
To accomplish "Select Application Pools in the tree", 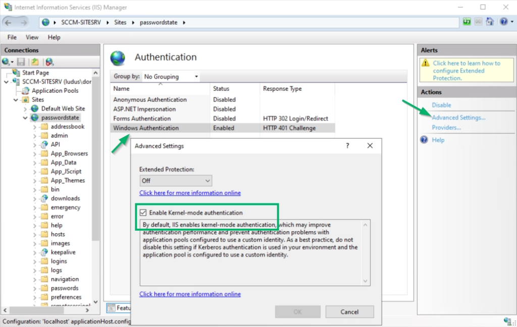I will pyautogui.click(x=55, y=91).
